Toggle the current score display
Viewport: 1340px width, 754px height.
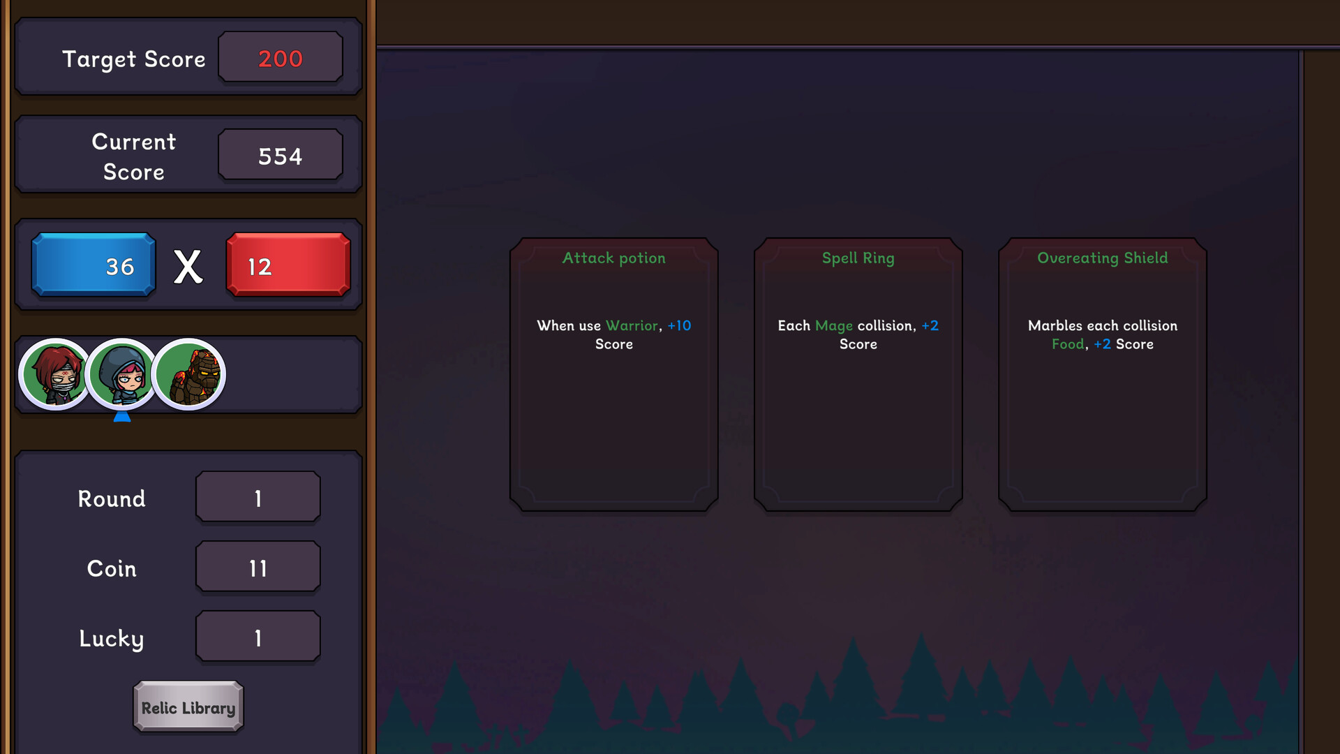pos(280,156)
